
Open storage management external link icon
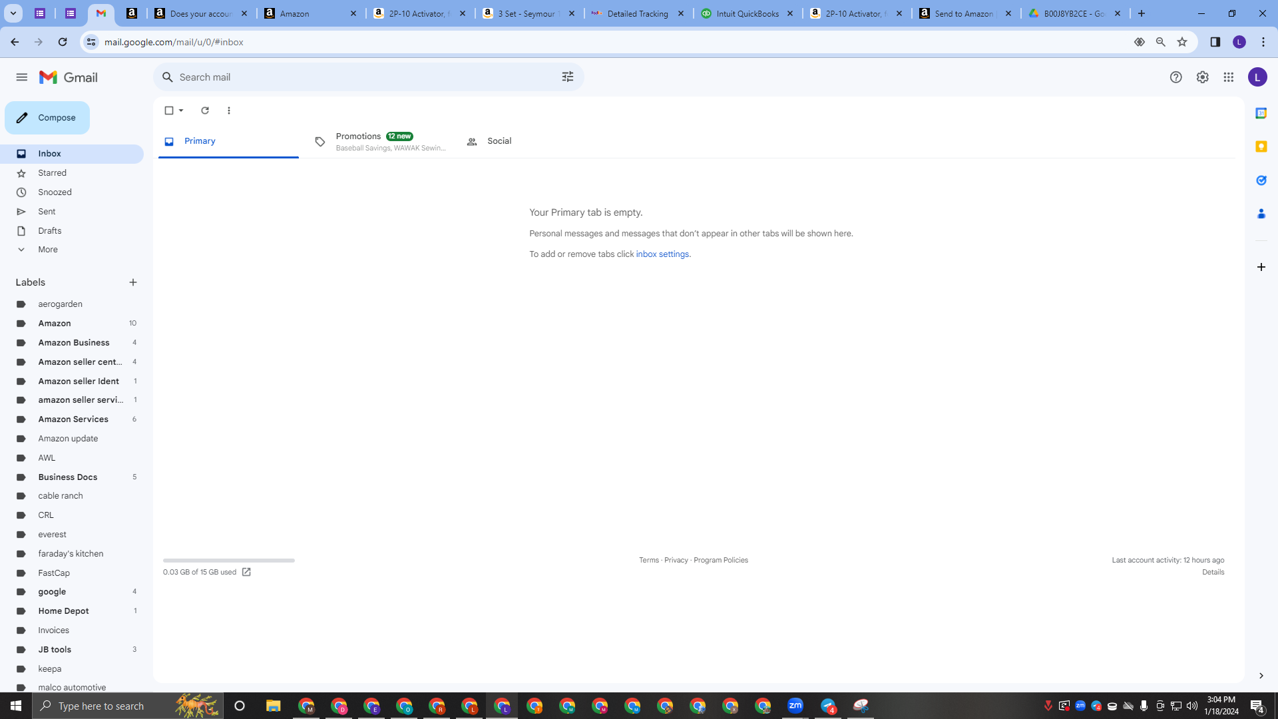tap(246, 573)
